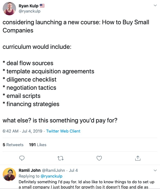The height and width of the screenshot is (189, 160).
Task: Retweet using the retweet arrows icon
Action: click(x=60, y=158)
